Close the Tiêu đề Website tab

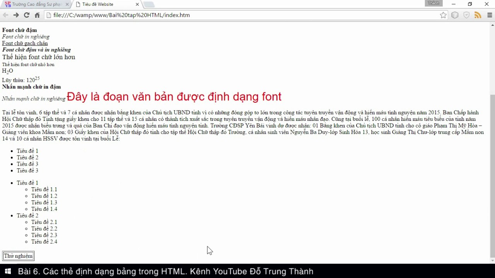pos(137,4)
